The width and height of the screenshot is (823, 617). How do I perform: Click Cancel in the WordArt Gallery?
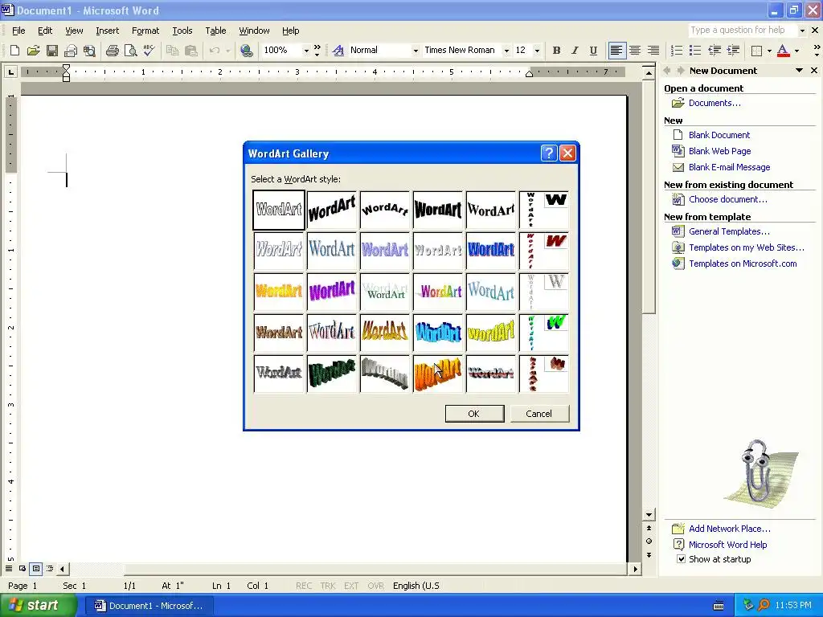[x=539, y=414]
